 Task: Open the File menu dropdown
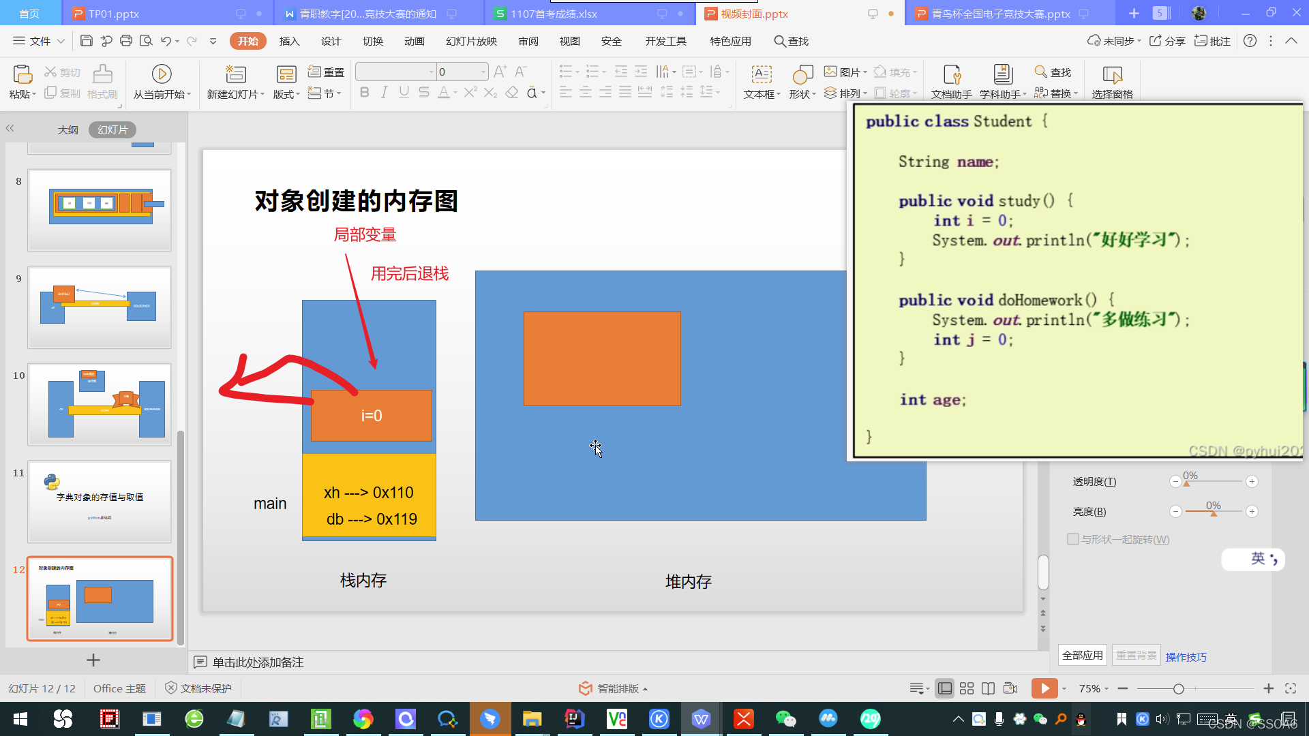pyautogui.click(x=39, y=41)
